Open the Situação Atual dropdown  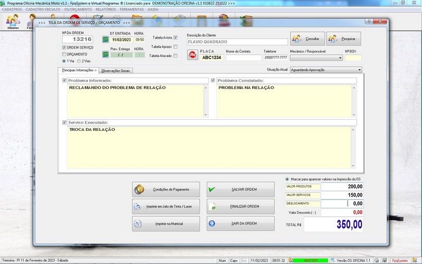pos(360,70)
